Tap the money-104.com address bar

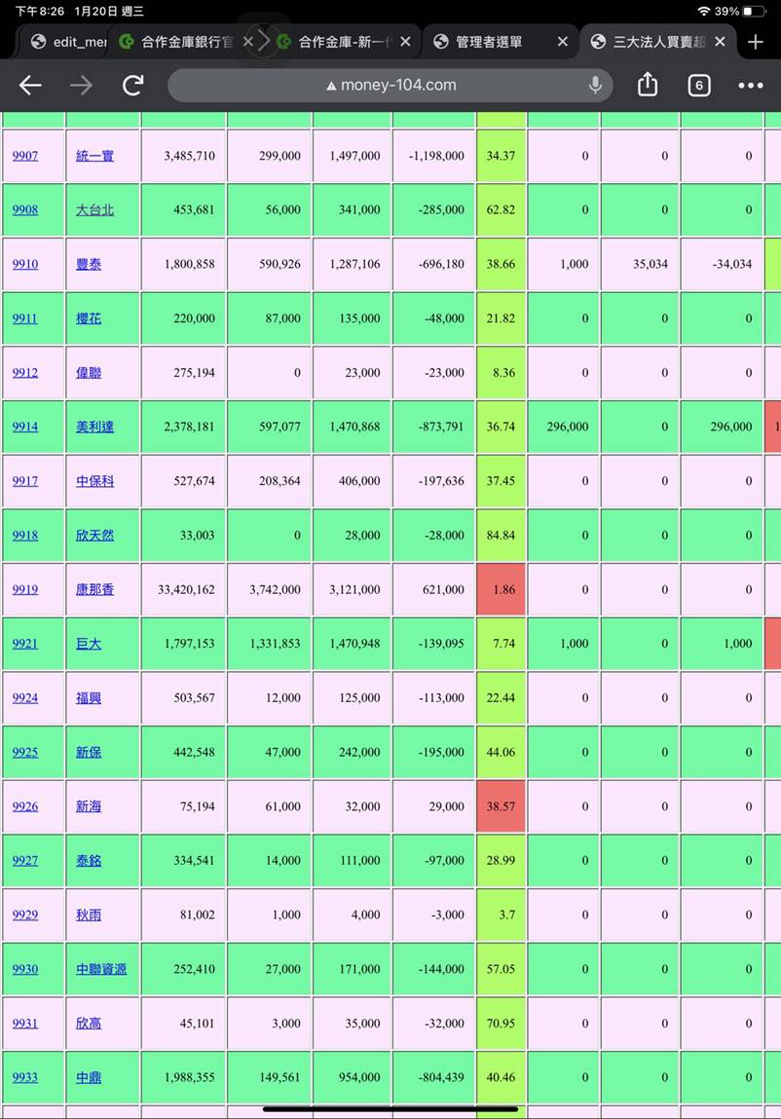point(390,86)
